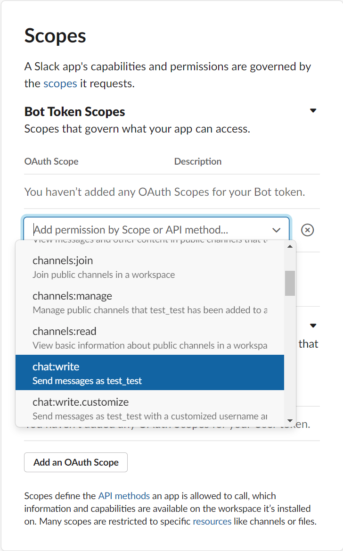Open the scopes link in the description

coord(60,83)
